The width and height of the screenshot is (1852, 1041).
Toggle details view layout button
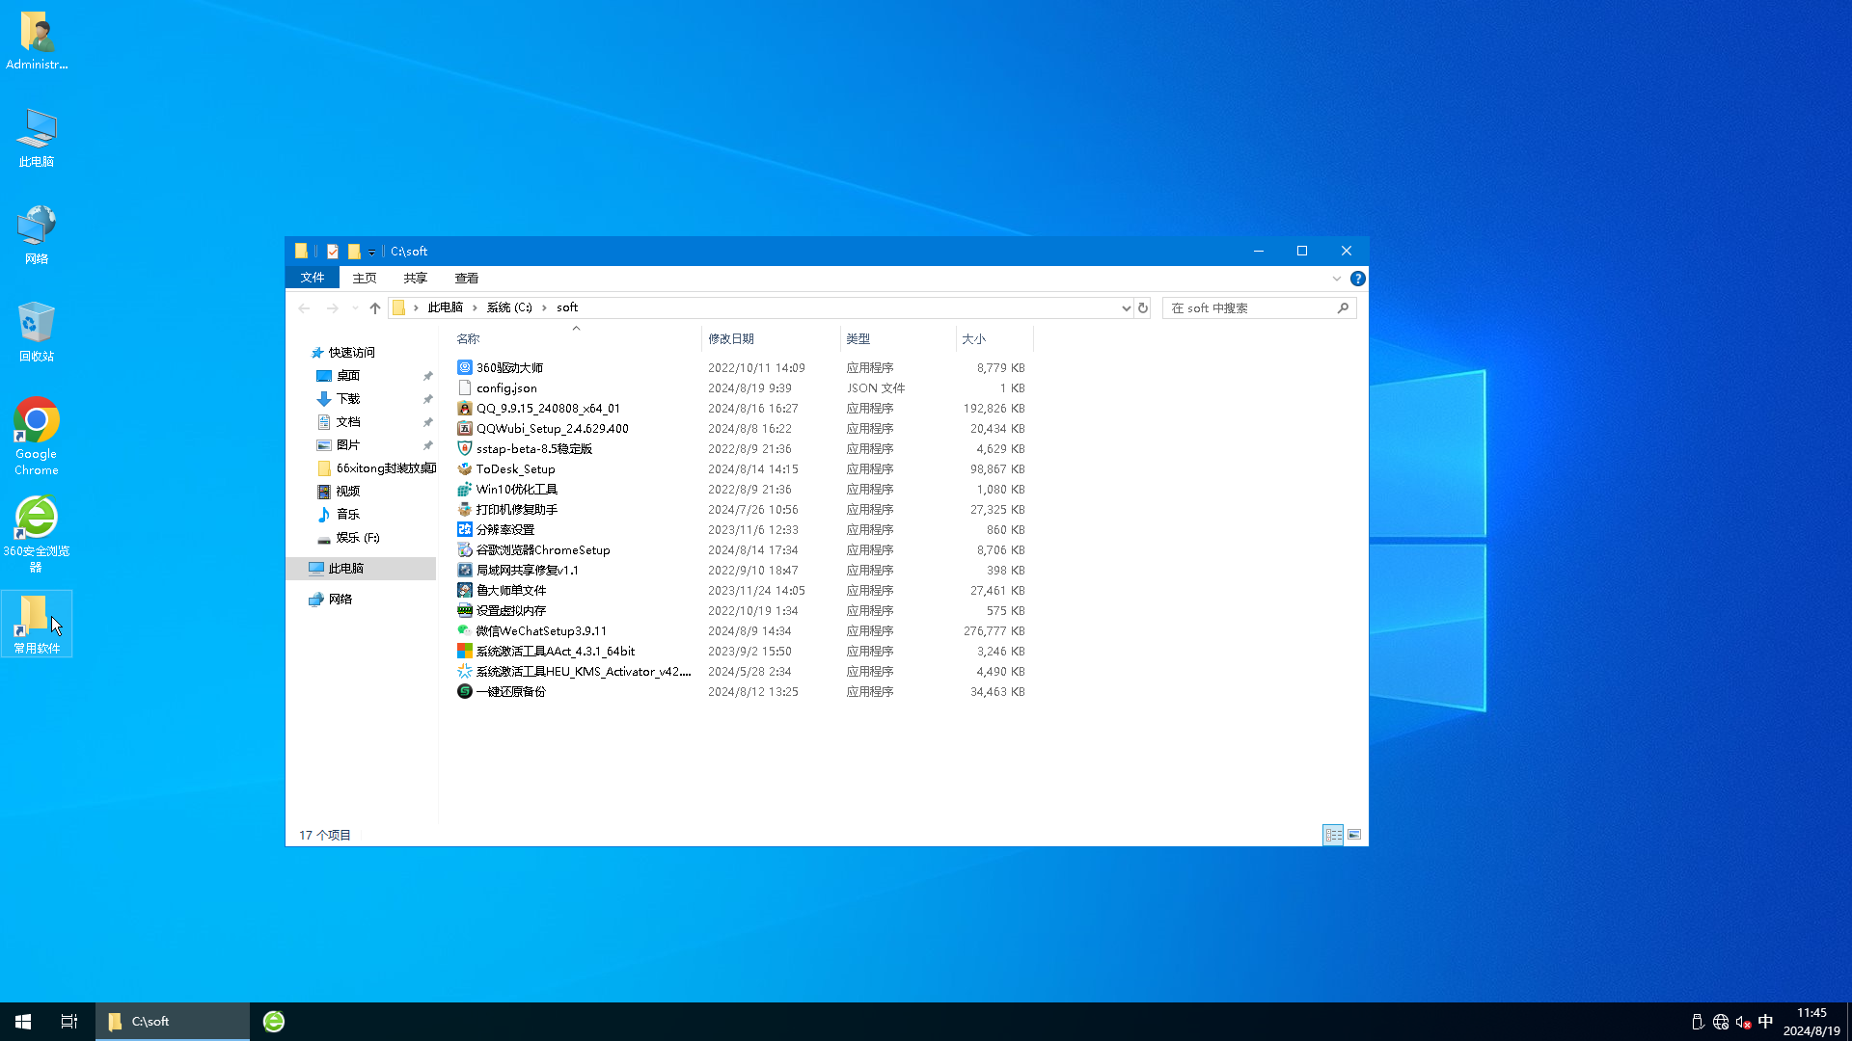(1333, 834)
